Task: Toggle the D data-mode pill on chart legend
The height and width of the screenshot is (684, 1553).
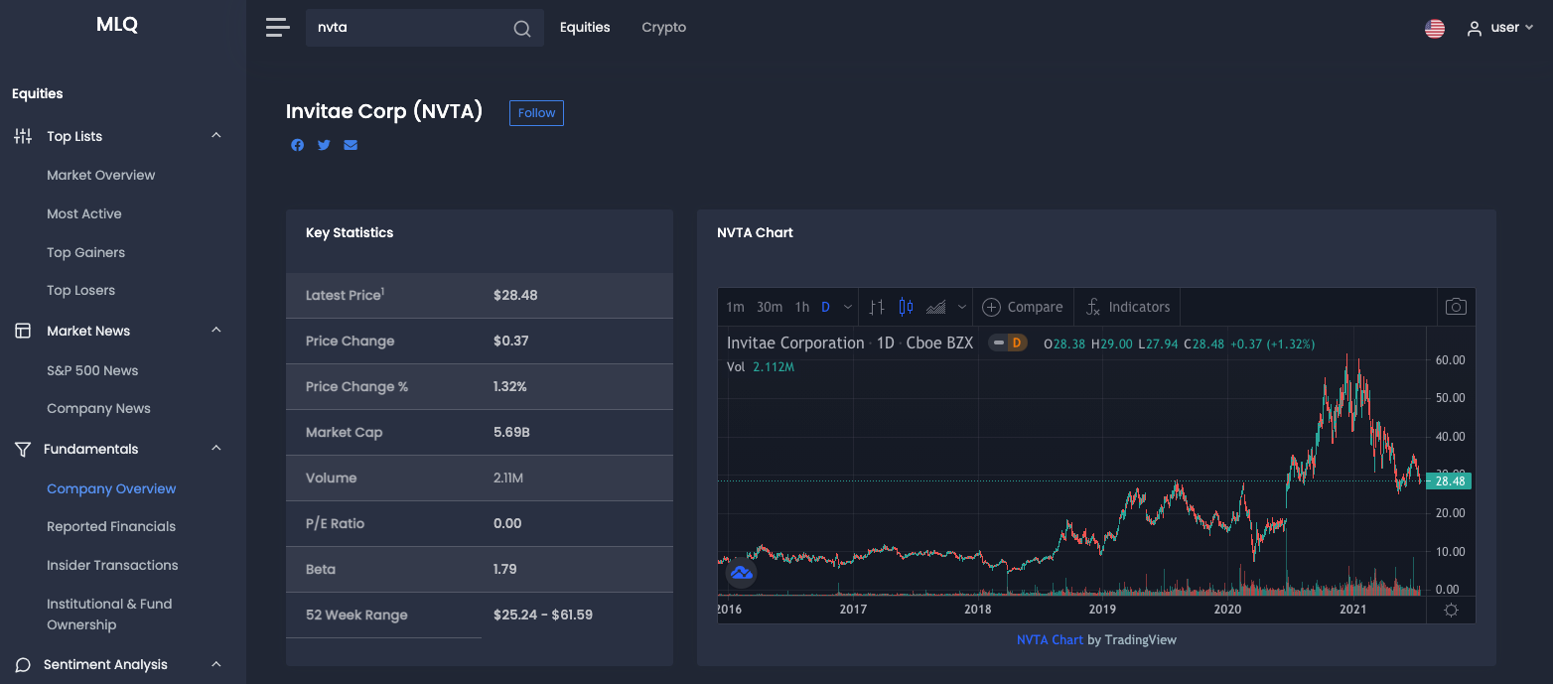Action: point(1008,342)
